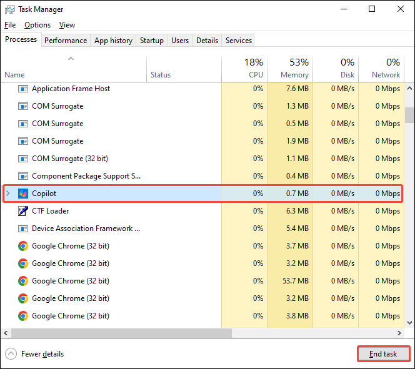Switch to the App history tab
The width and height of the screenshot is (415, 369).
point(113,41)
